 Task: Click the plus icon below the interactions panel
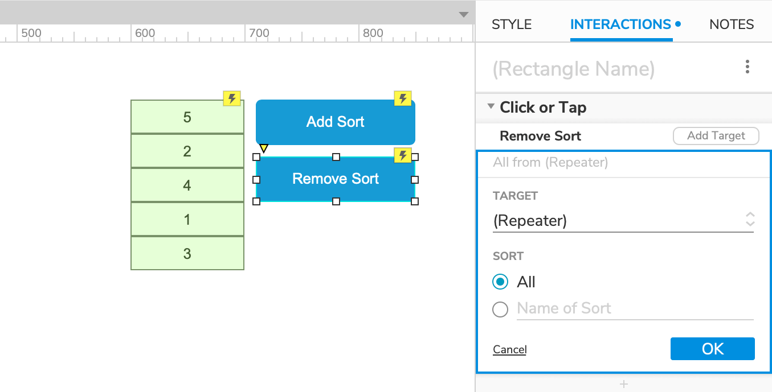(x=623, y=383)
